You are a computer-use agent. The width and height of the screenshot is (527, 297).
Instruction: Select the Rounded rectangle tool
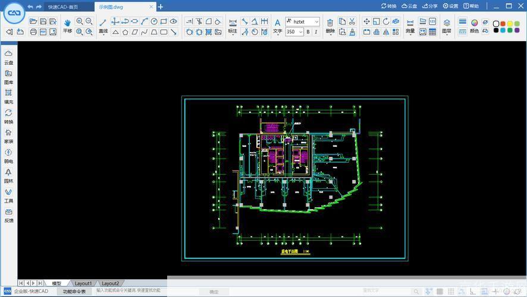[x=164, y=32]
